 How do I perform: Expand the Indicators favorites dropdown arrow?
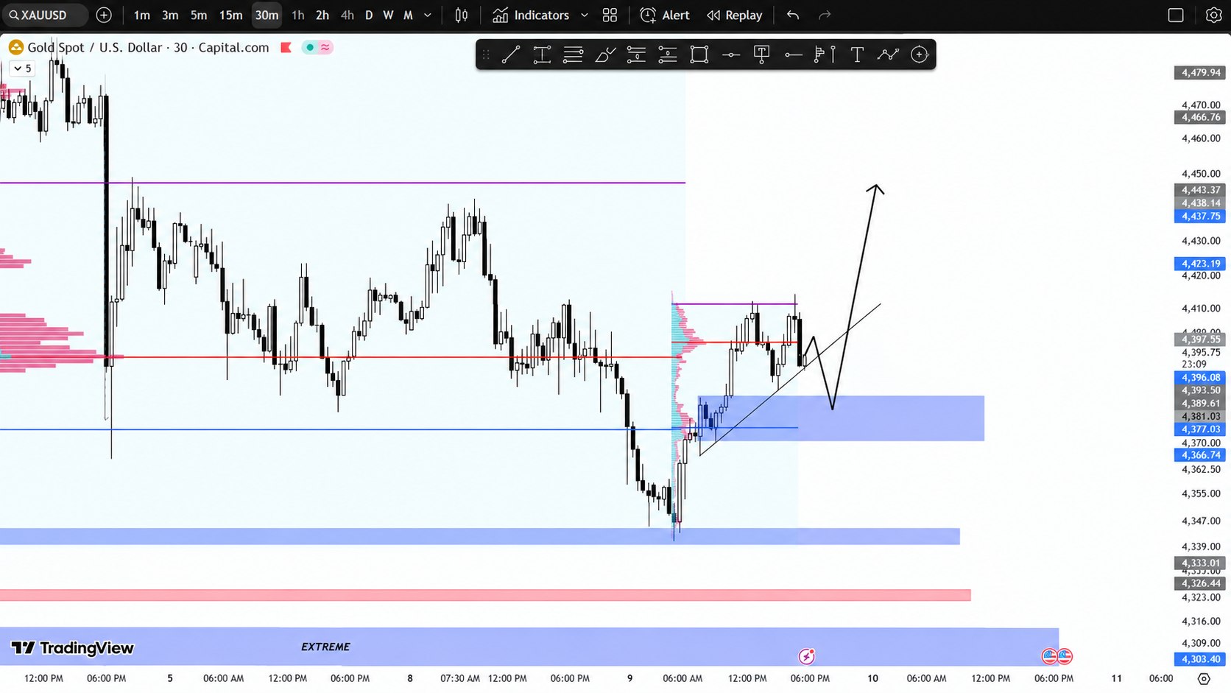tap(585, 15)
